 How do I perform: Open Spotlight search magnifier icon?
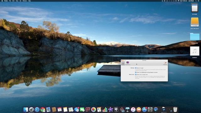click(196, 1)
